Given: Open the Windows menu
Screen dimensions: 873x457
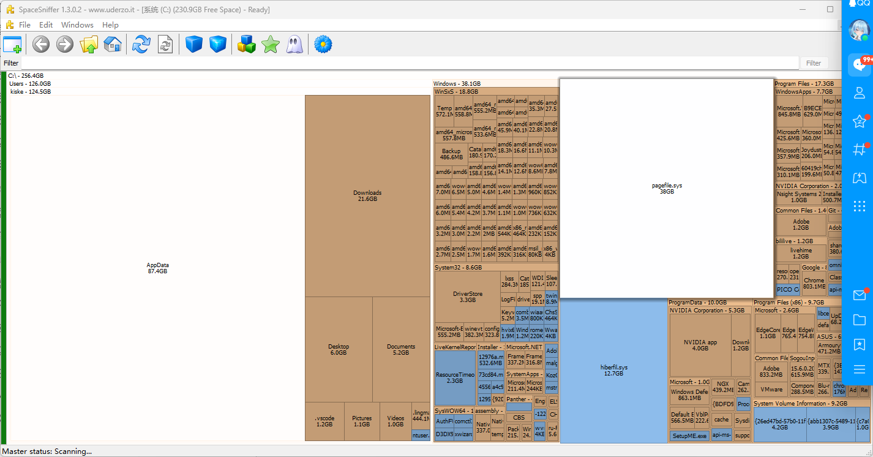Looking at the screenshot, I should (x=77, y=25).
